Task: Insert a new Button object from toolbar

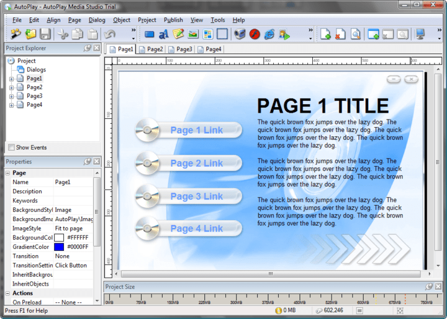Action: coord(149,34)
